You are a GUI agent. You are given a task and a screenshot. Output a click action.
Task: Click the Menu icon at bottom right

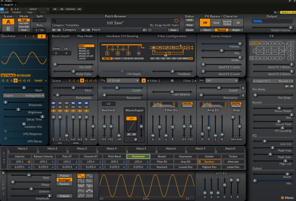(x=282, y=198)
